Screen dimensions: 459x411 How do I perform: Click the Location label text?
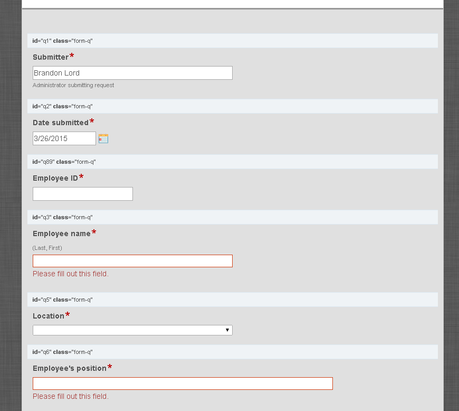(x=49, y=316)
